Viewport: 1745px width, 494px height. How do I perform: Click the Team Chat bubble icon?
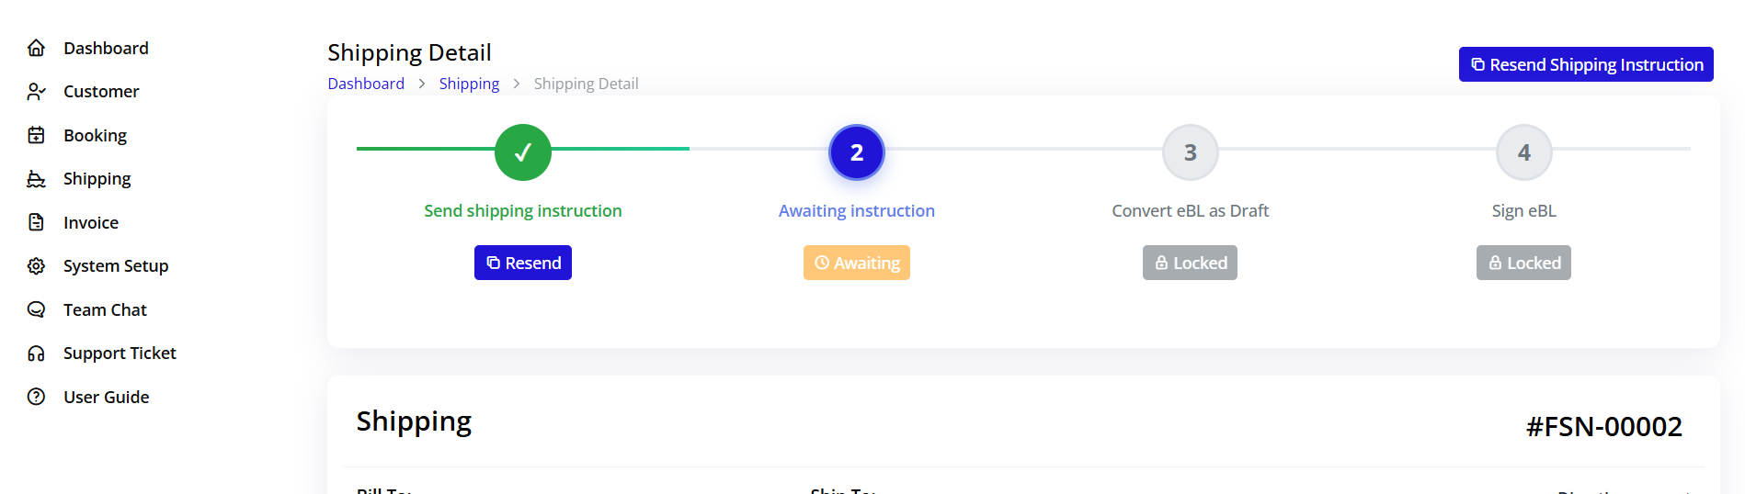tap(37, 309)
